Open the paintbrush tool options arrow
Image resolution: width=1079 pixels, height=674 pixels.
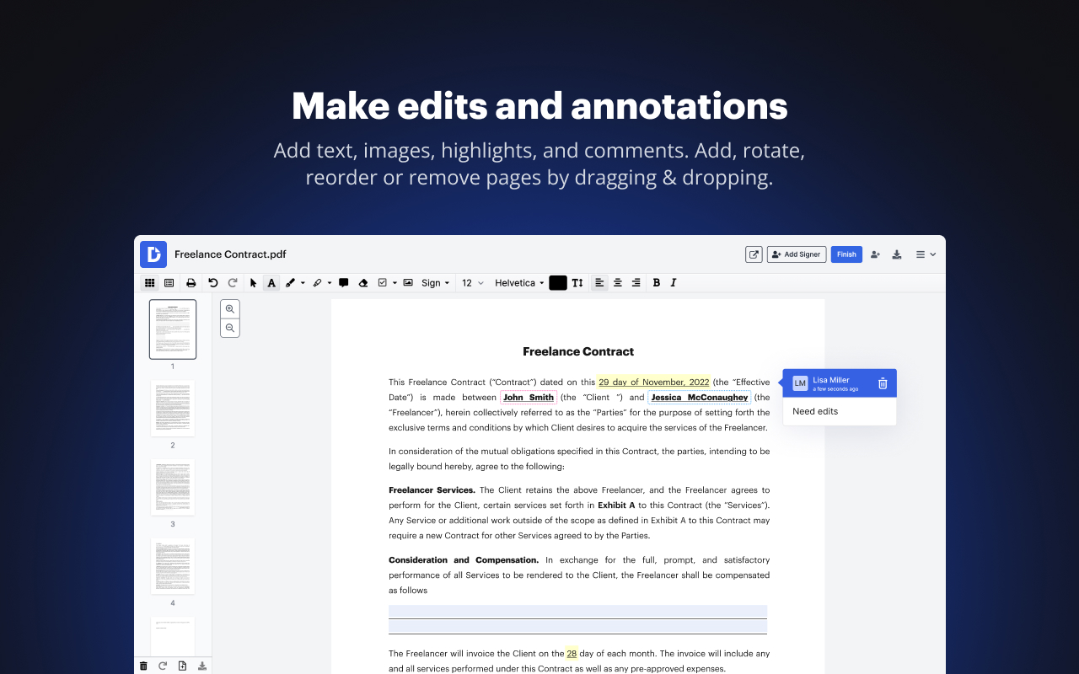[x=302, y=283]
